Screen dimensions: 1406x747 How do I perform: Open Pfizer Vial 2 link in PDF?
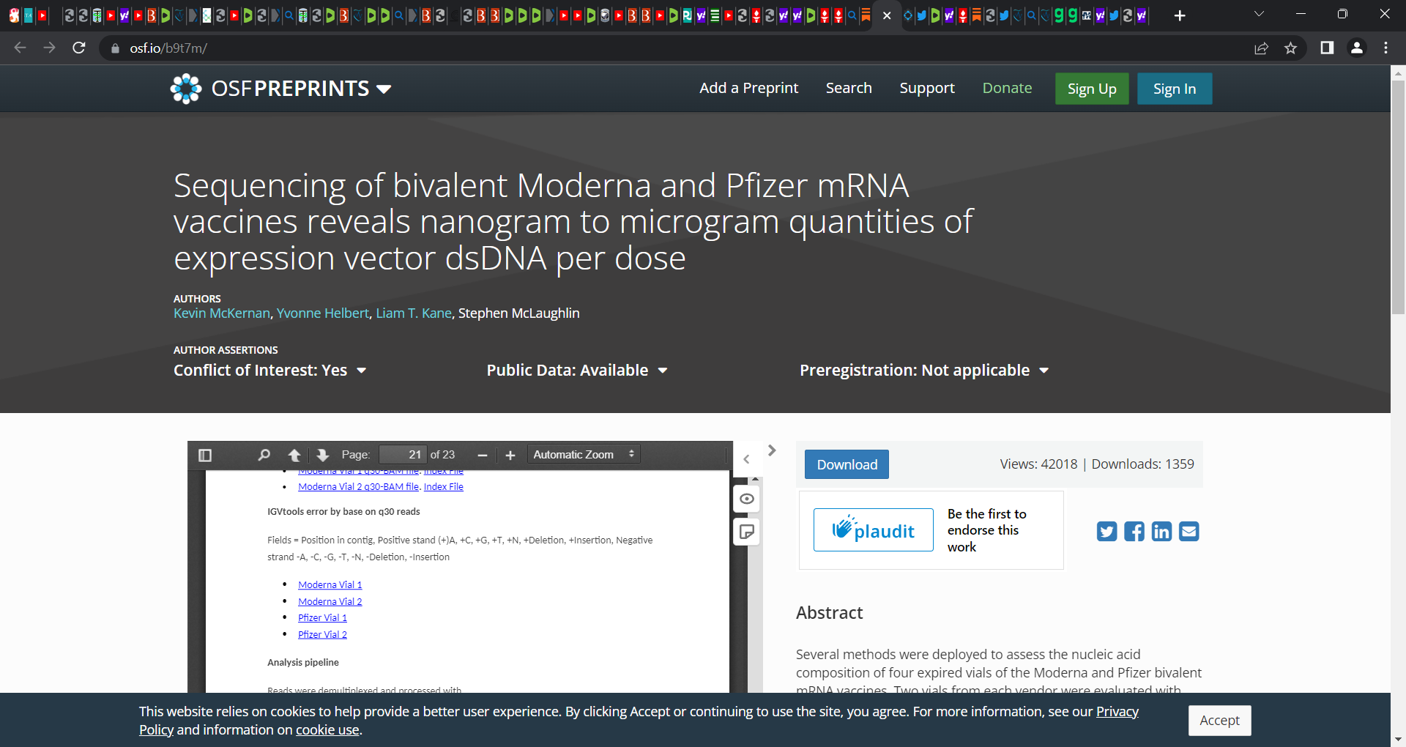coord(322,635)
